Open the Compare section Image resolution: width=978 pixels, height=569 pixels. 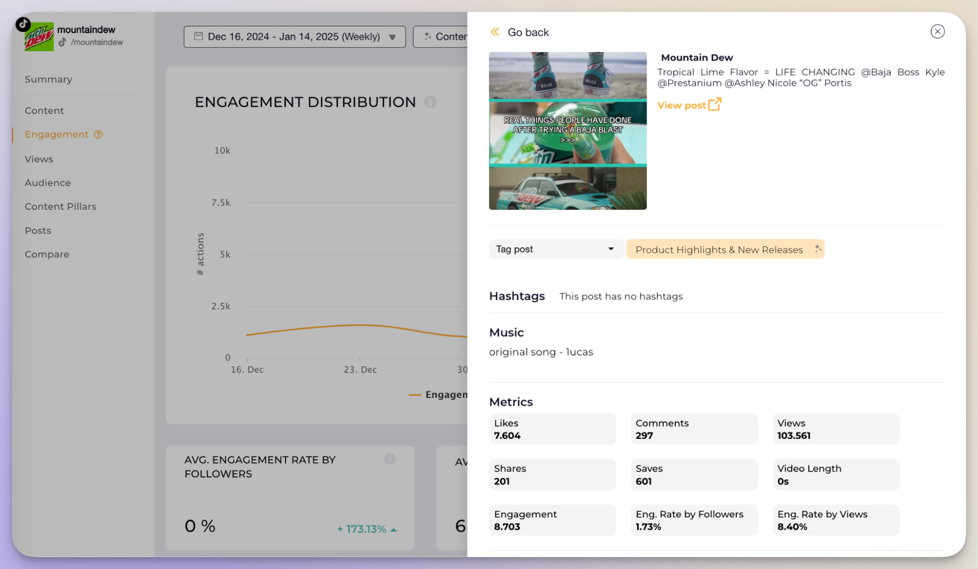pos(47,255)
